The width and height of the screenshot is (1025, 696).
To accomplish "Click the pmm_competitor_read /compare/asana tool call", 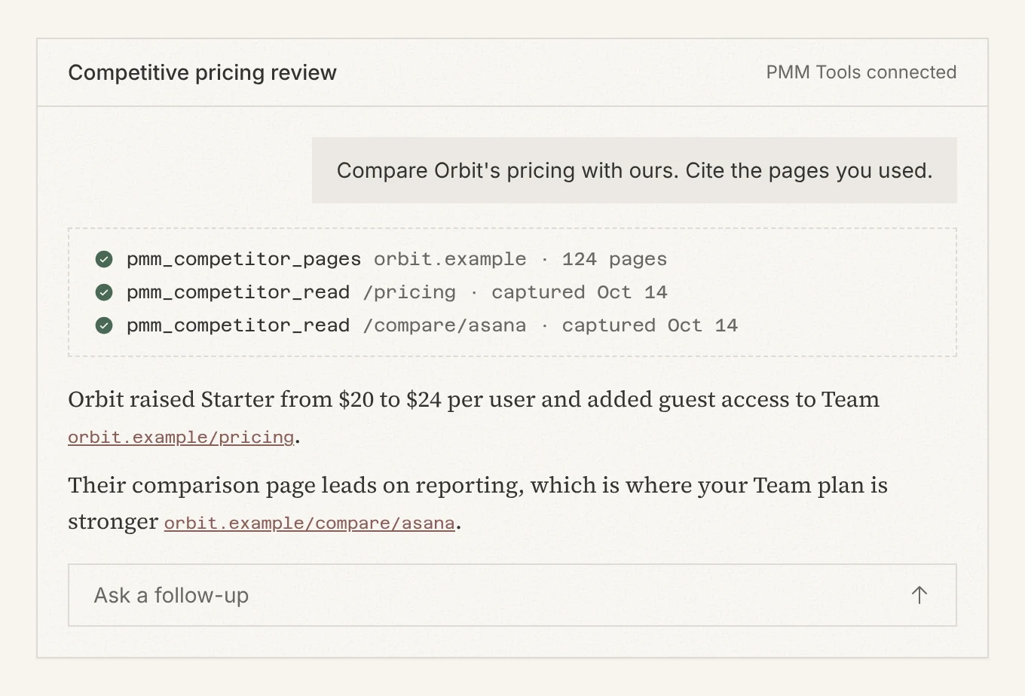I will click(417, 325).
